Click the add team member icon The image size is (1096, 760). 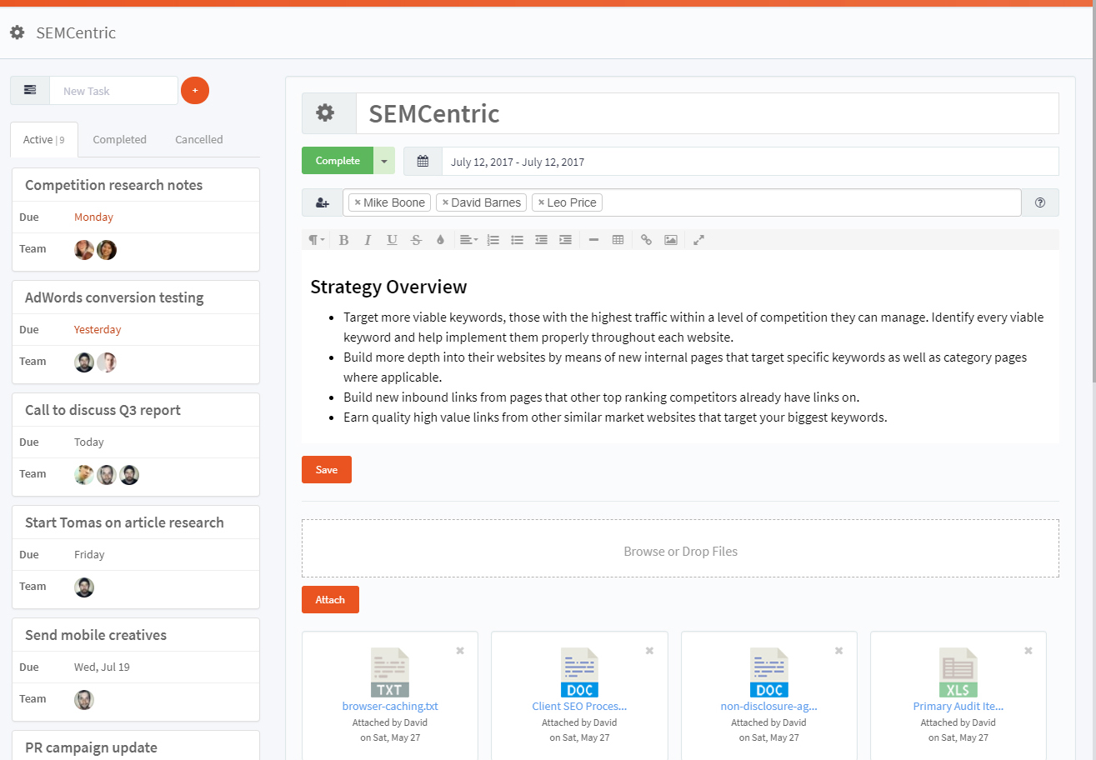click(x=323, y=202)
